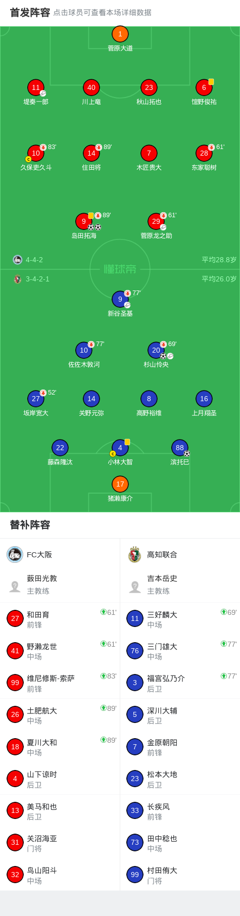Tap 滨托巴 number 88 circle
Image resolution: width=240 pixels, height=916 pixels.
180,448
